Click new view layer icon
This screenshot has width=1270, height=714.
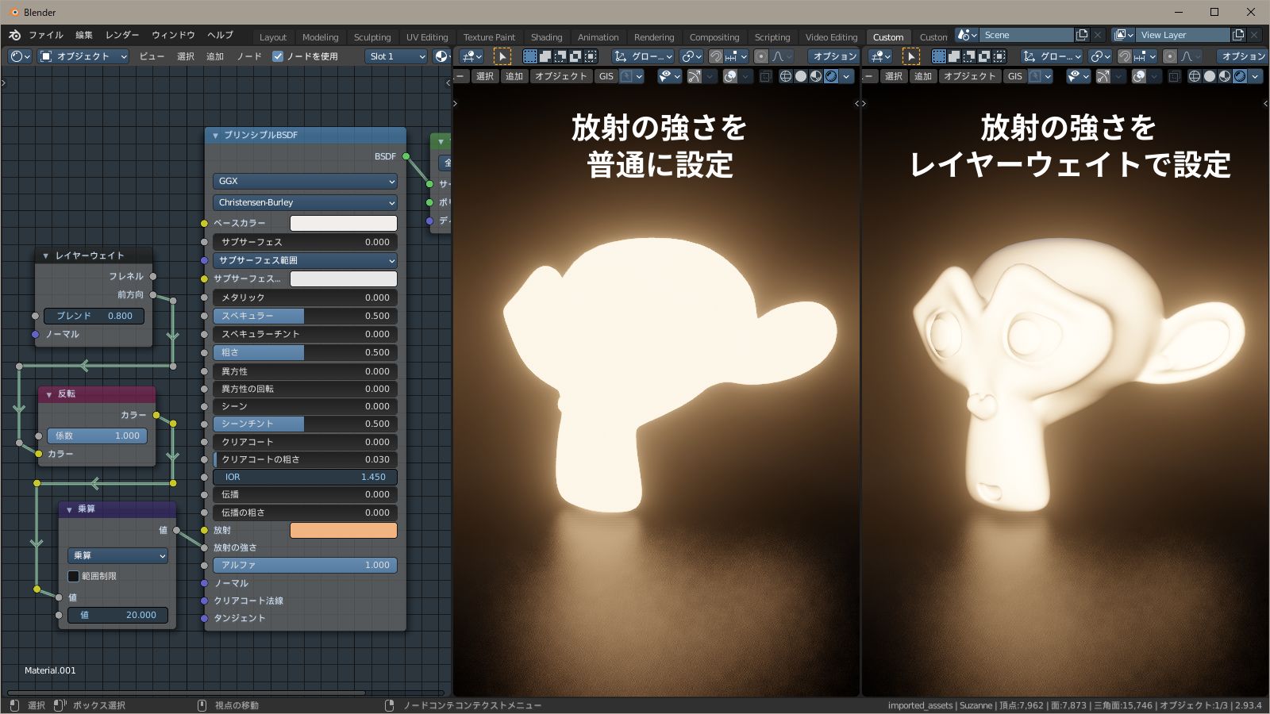pos(1238,35)
